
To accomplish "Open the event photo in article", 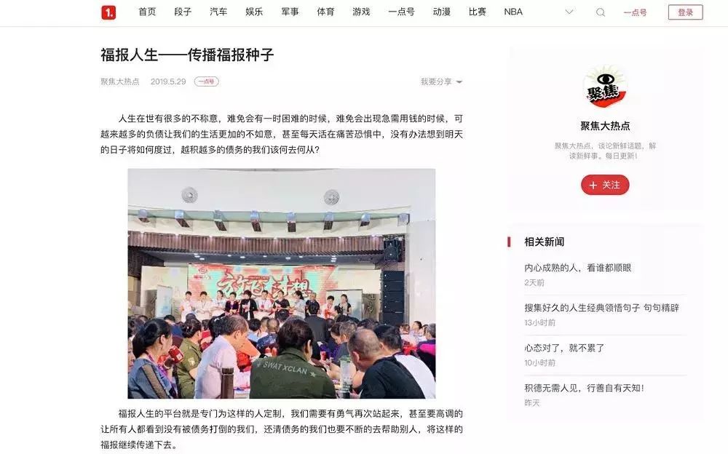I will 282,284.
